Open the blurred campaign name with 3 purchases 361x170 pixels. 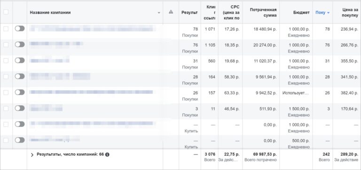pos(46,108)
